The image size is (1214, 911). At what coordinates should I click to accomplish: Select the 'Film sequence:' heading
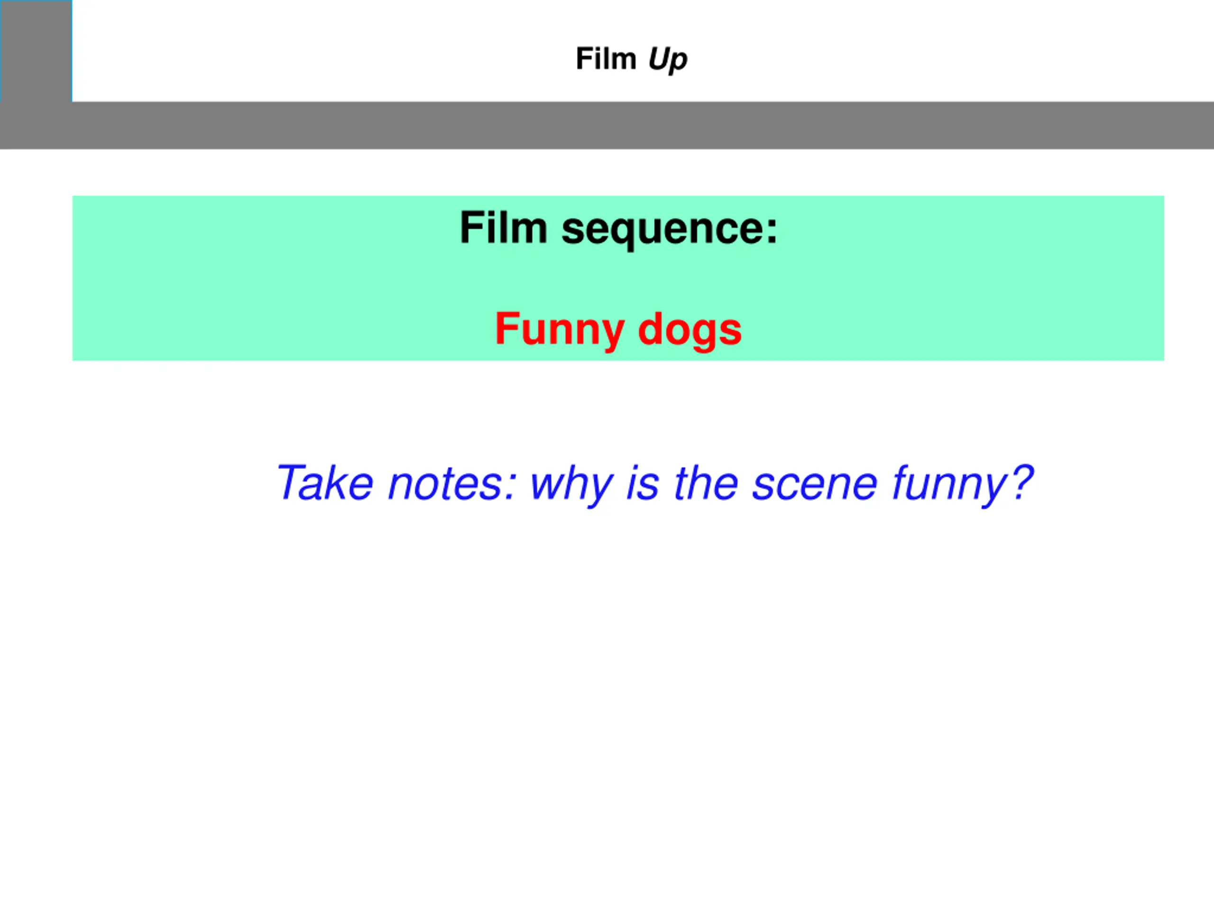click(x=618, y=228)
